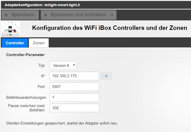The height and width of the screenshot is (132, 191).
Task: Click the Port label
Action: pos(41,87)
